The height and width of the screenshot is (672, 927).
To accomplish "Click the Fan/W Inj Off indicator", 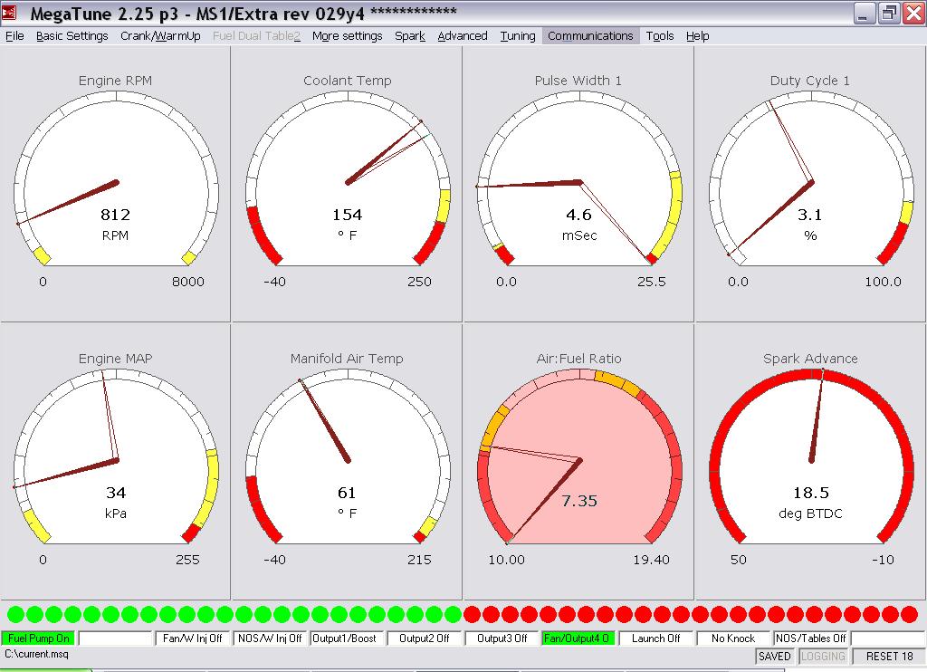I will 193,638.
